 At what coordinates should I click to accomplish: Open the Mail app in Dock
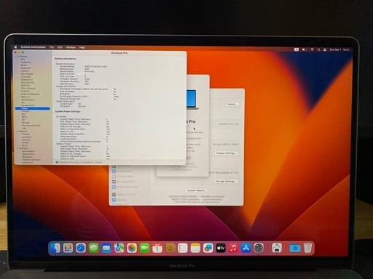point(106,248)
